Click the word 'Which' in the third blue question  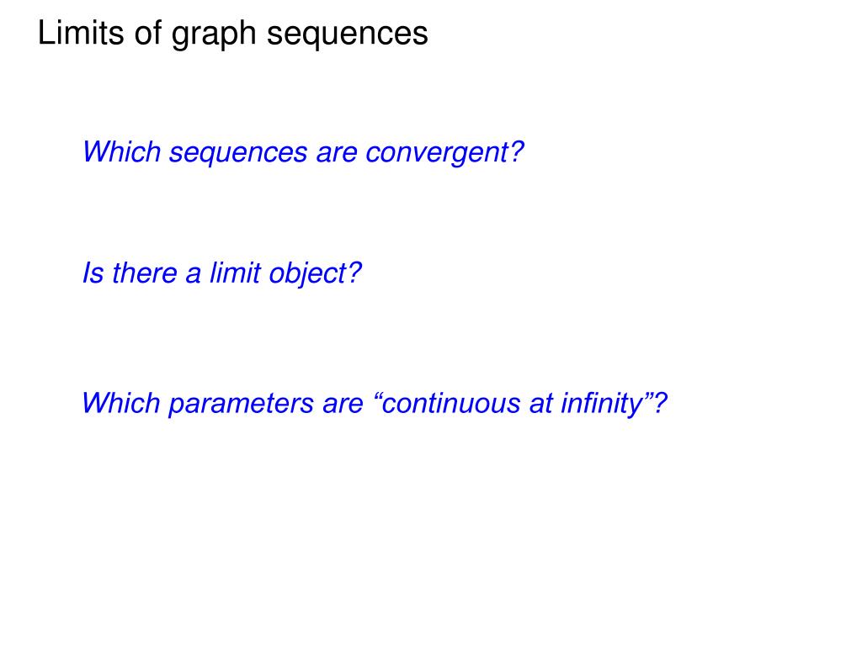coord(121,403)
